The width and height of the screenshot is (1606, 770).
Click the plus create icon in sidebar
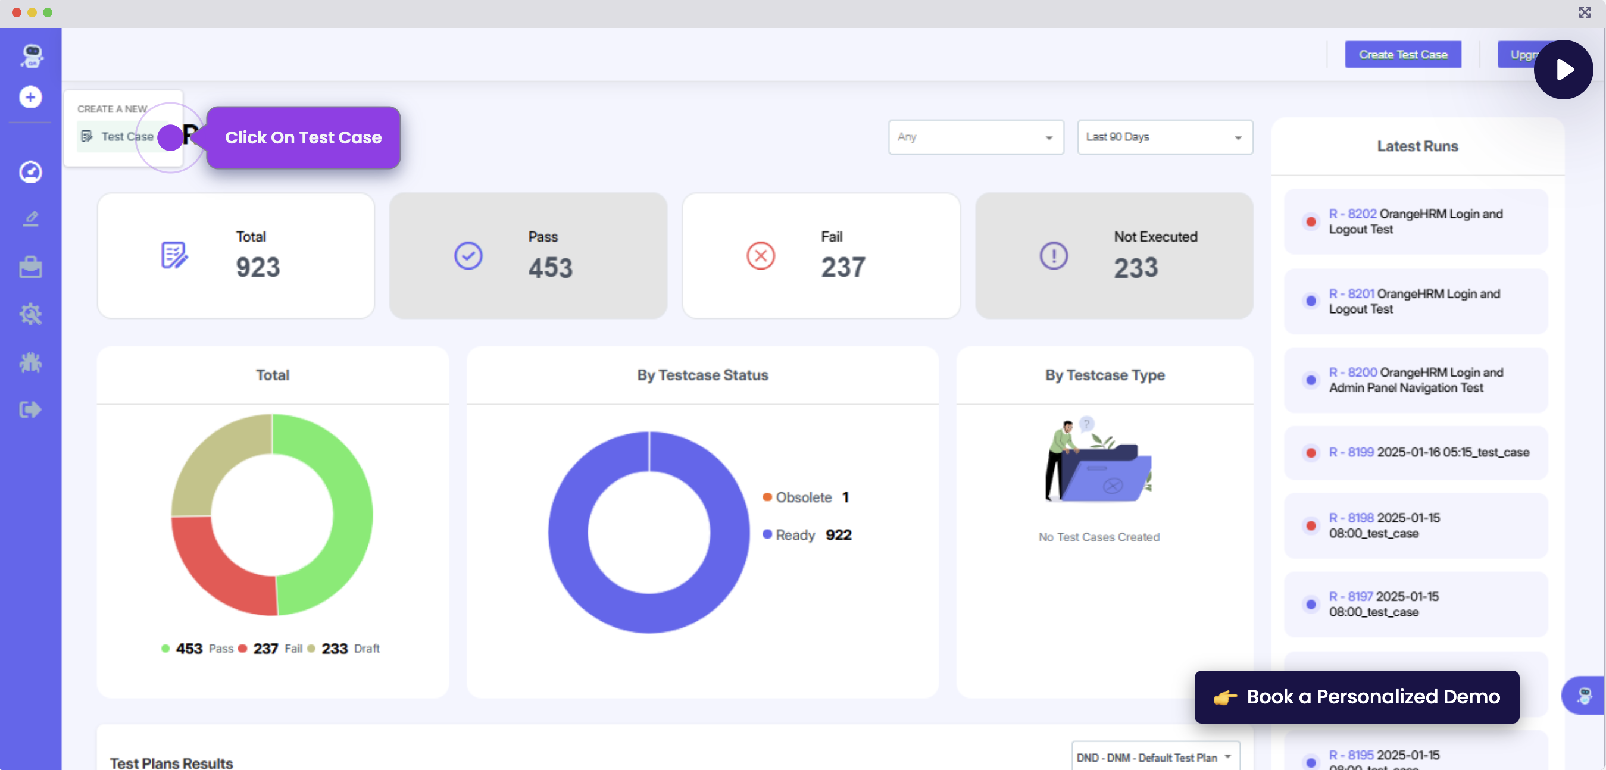[x=30, y=97]
